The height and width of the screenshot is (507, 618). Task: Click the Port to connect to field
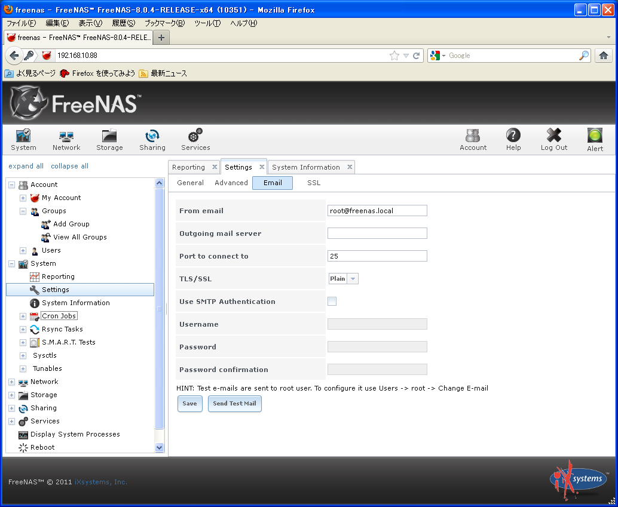pos(377,256)
